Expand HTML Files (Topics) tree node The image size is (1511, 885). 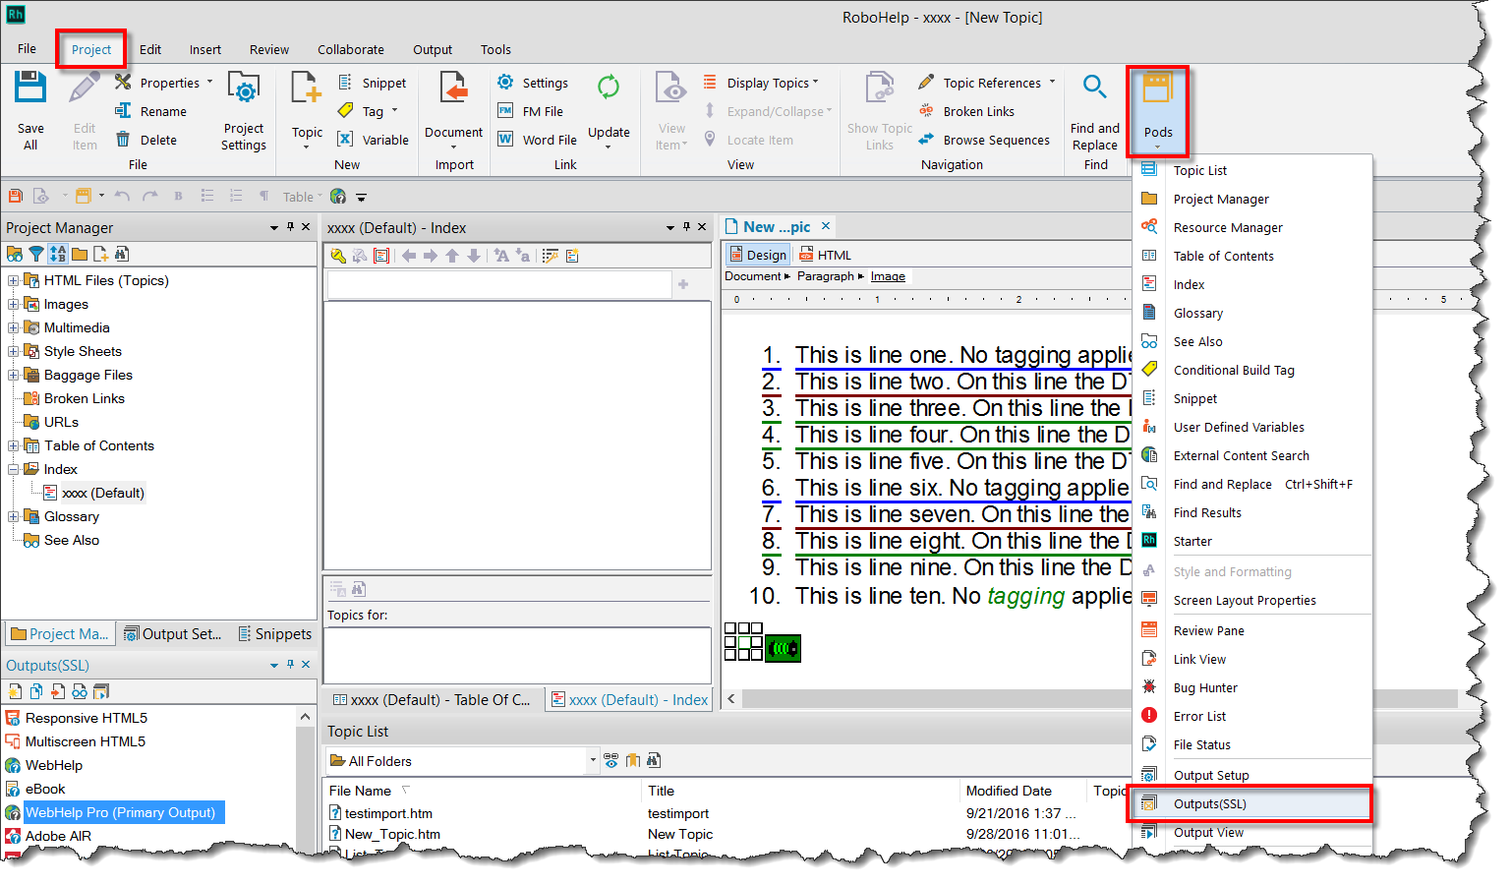13,280
